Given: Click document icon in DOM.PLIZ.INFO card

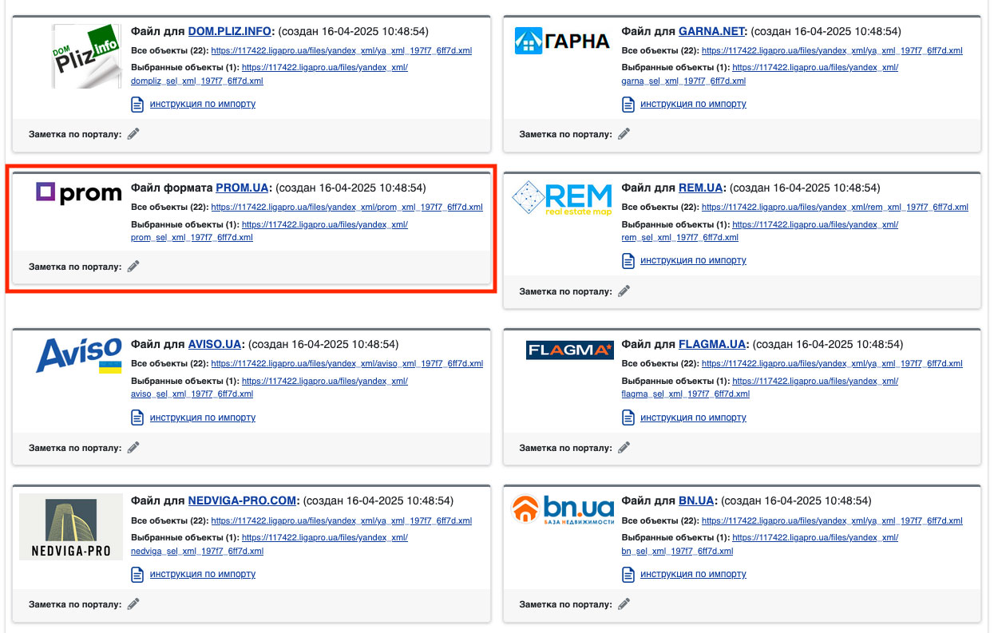Looking at the screenshot, I should (x=137, y=104).
